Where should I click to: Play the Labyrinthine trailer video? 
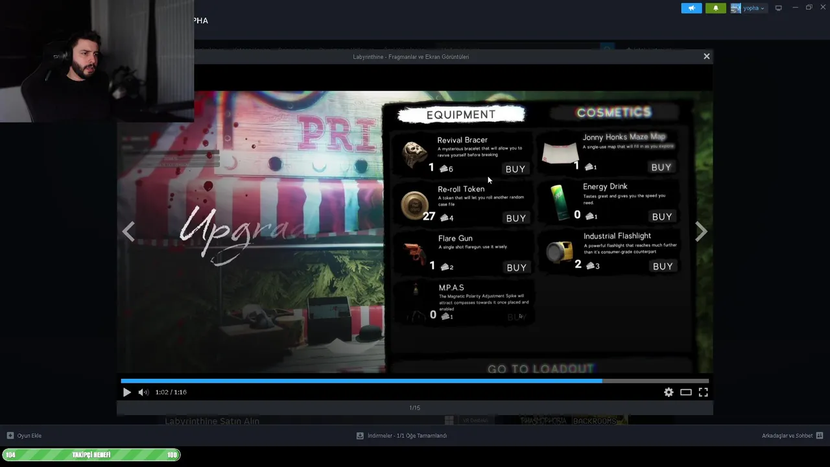[126, 392]
